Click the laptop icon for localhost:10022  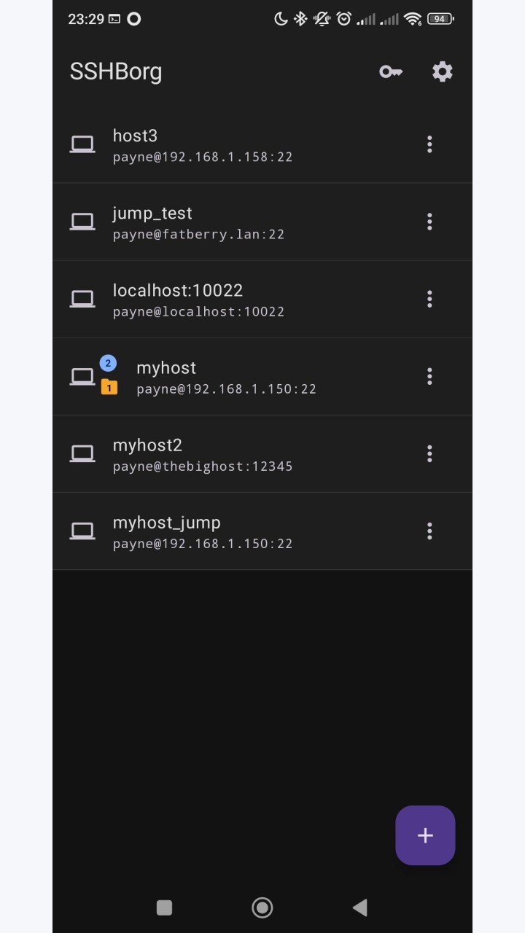(x=82, y=299)
